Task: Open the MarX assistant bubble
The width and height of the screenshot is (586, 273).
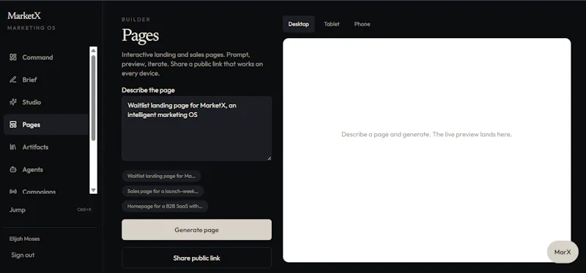Action: pyautogui.click(x=563, y=252)
